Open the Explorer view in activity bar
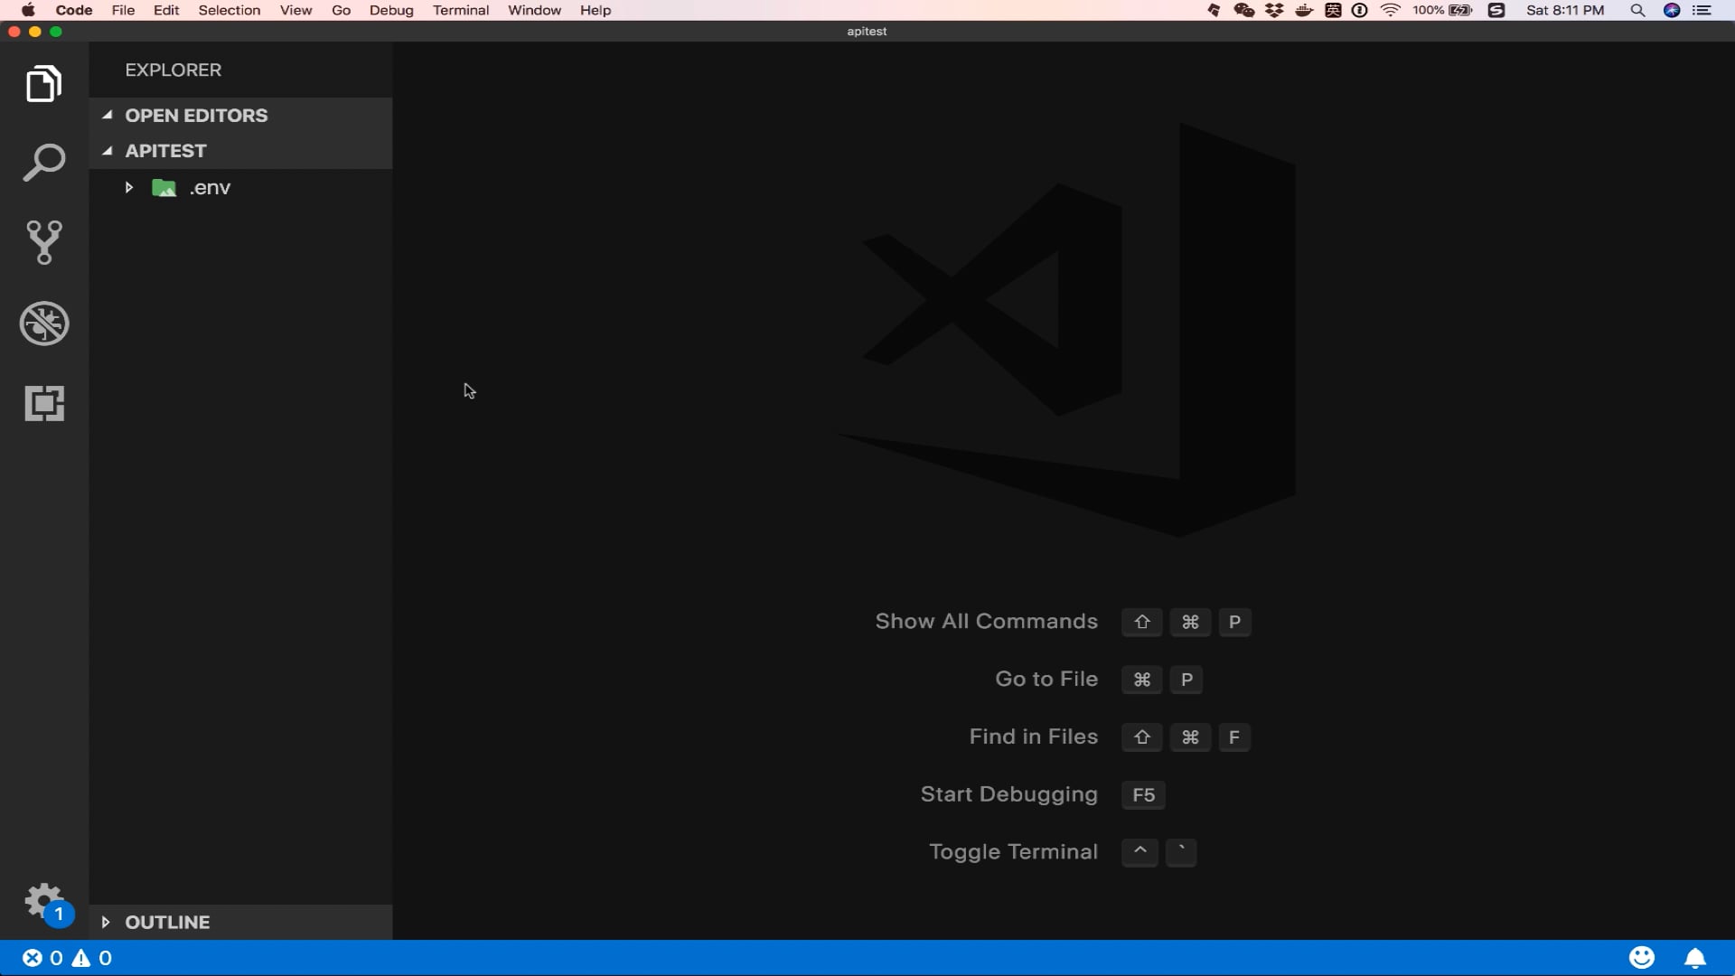Viewport: 1735px width, 976px height. 43,84
